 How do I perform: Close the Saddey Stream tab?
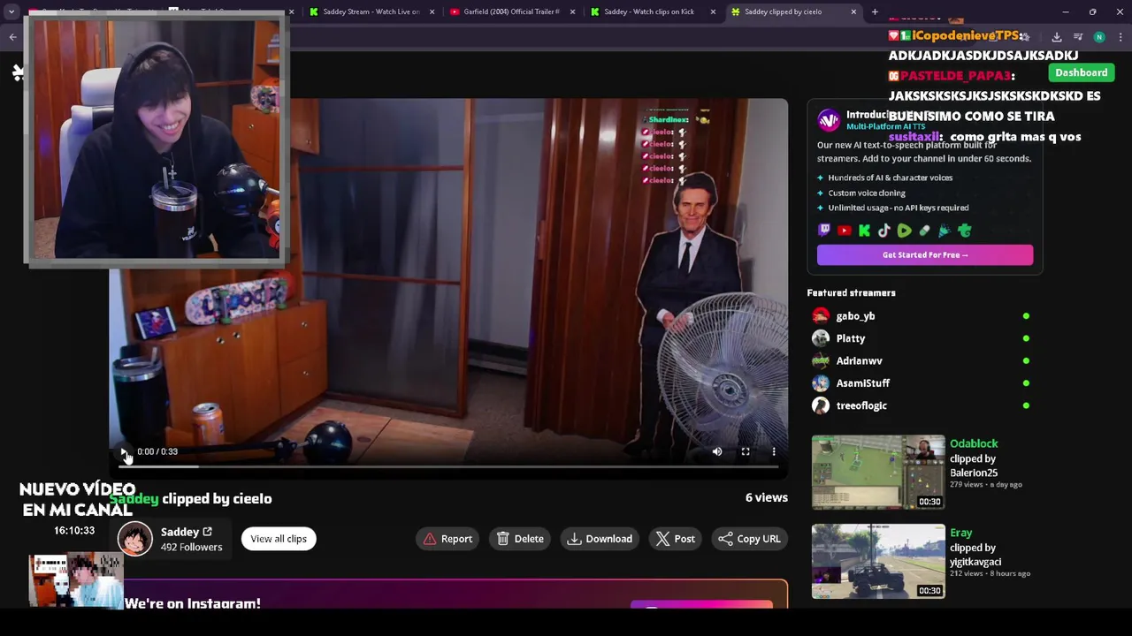432,11
